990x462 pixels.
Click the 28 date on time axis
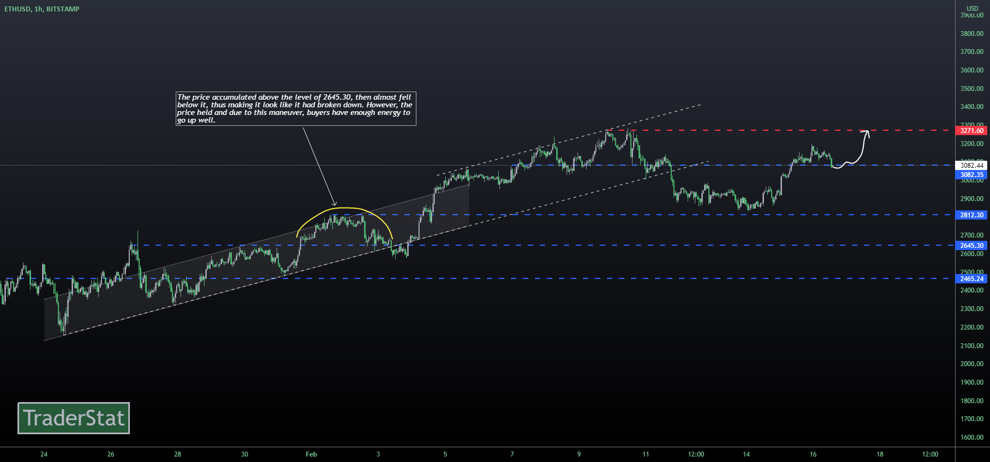pos(177,454)
